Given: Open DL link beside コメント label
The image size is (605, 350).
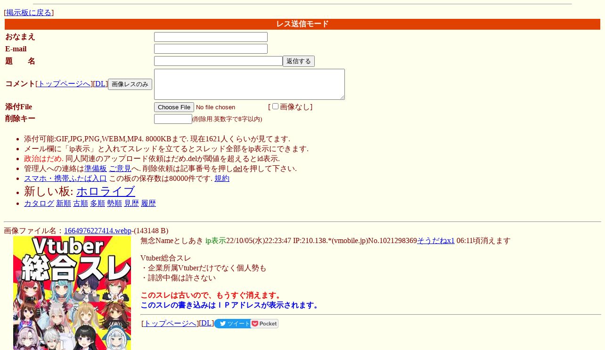Looking at the screenshot, I should pyautogui.click(x=100, y=84).
